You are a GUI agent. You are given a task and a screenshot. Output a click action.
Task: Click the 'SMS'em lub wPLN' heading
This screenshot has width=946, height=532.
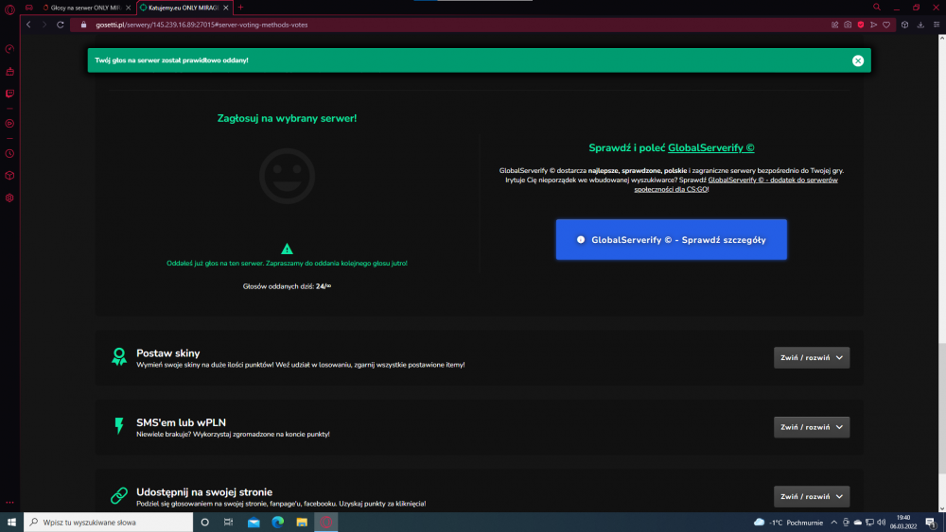181,422
